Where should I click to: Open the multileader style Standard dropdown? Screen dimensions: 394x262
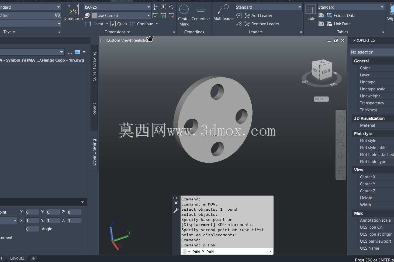[300, 7]
